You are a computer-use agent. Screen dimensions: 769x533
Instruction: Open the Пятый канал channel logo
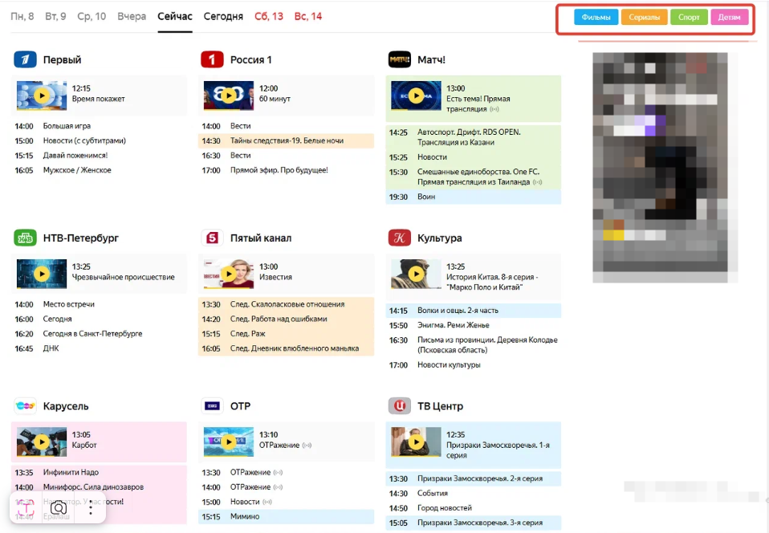tap(212, 238)
